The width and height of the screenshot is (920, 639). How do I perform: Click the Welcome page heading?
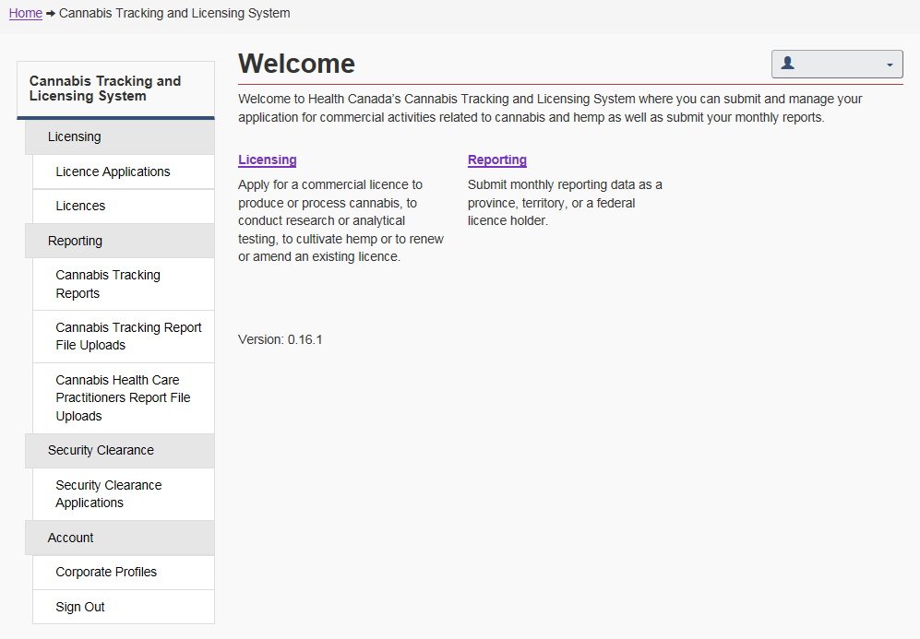[296, 64]
